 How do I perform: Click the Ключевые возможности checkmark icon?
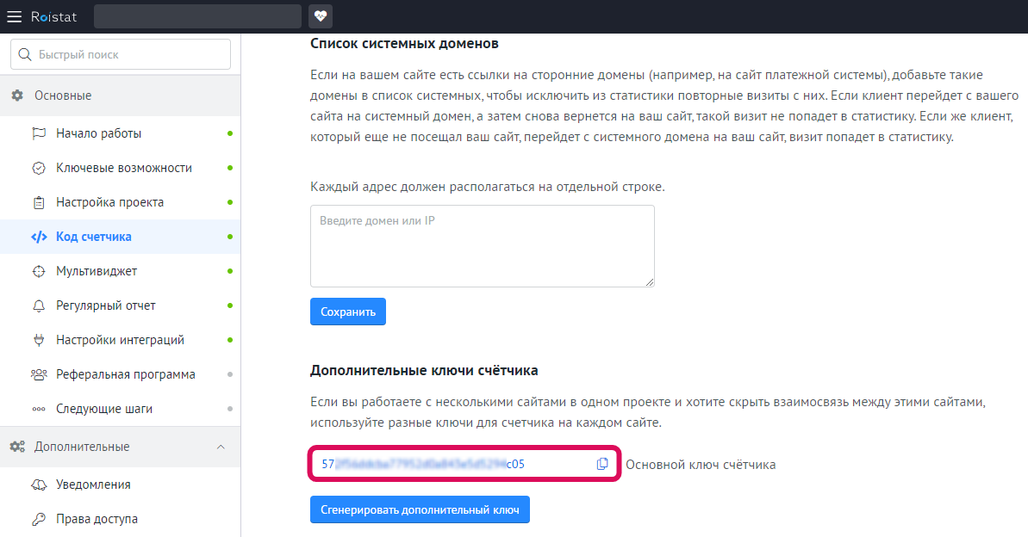point(39,168)
